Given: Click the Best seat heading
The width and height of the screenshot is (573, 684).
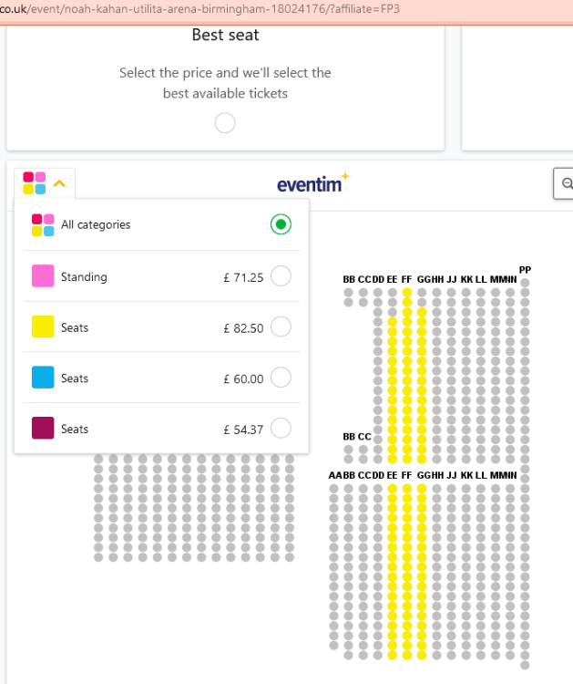Looking at the screenshot, I should coord(225,35).
